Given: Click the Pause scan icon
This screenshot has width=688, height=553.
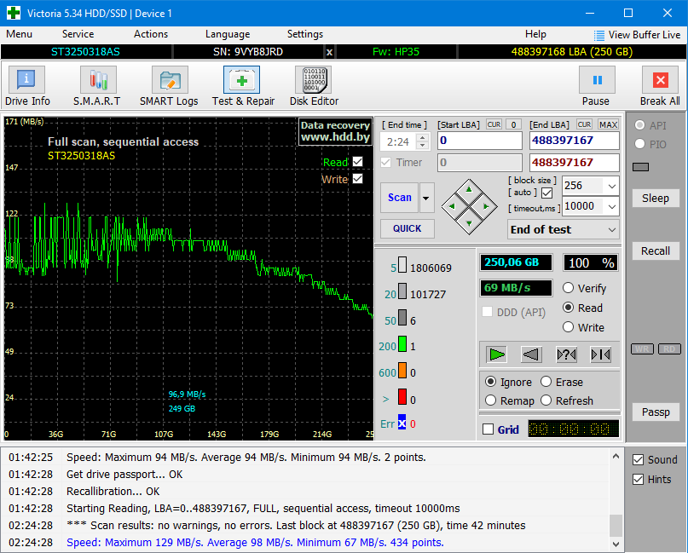Looking at the screenshot, I should (x=597, y=80).
